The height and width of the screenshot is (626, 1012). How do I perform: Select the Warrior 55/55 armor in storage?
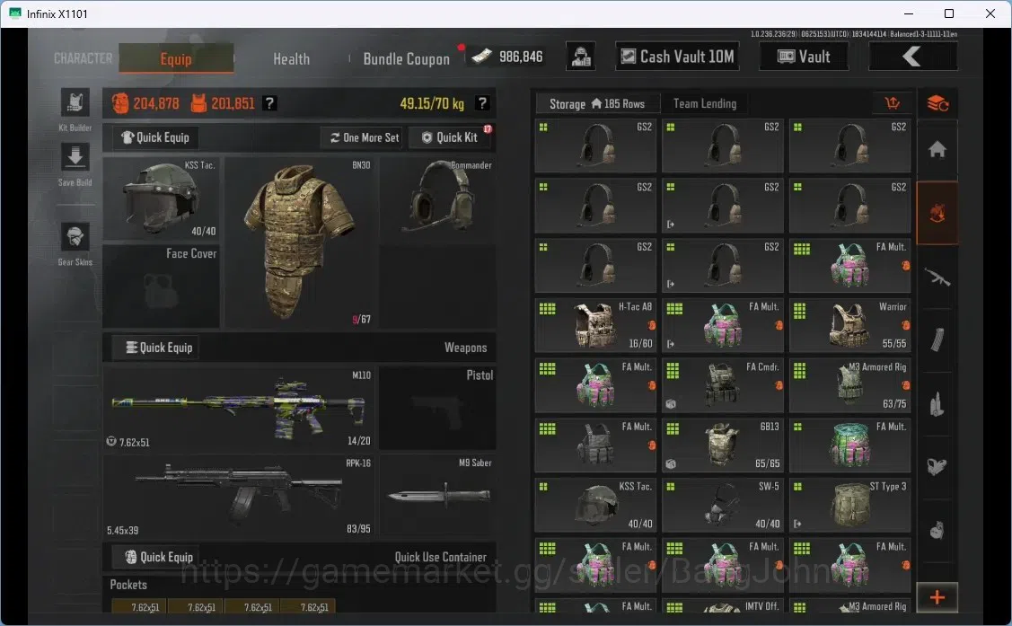[x=849, y=325]
